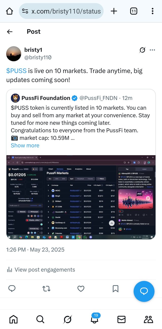Like the post with the heart
This screenshot has height=329, width=162.
[x=81, y=288]
